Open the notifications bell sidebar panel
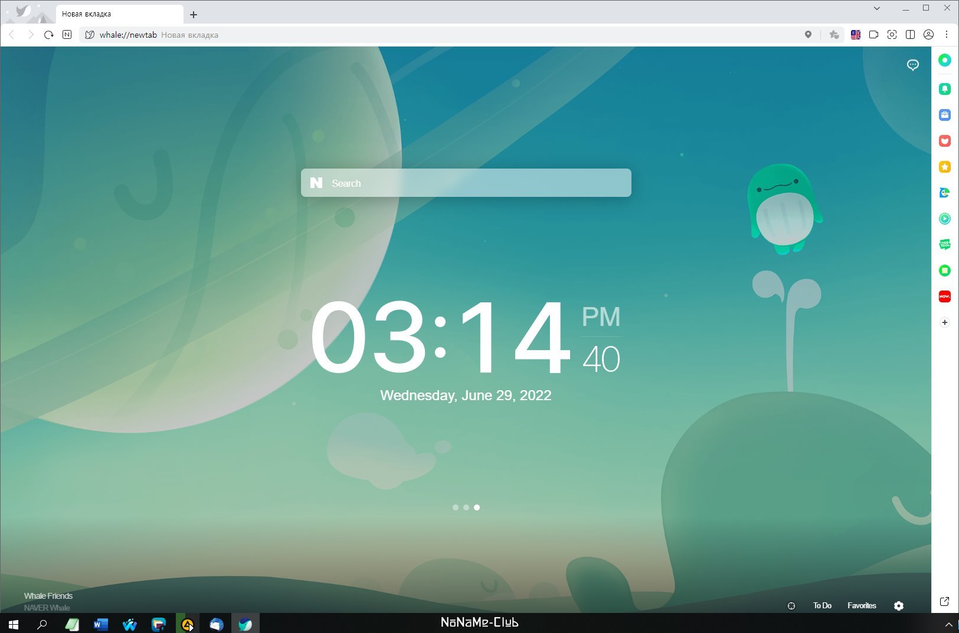Screen dimensions: 959x633 (944, 89)
